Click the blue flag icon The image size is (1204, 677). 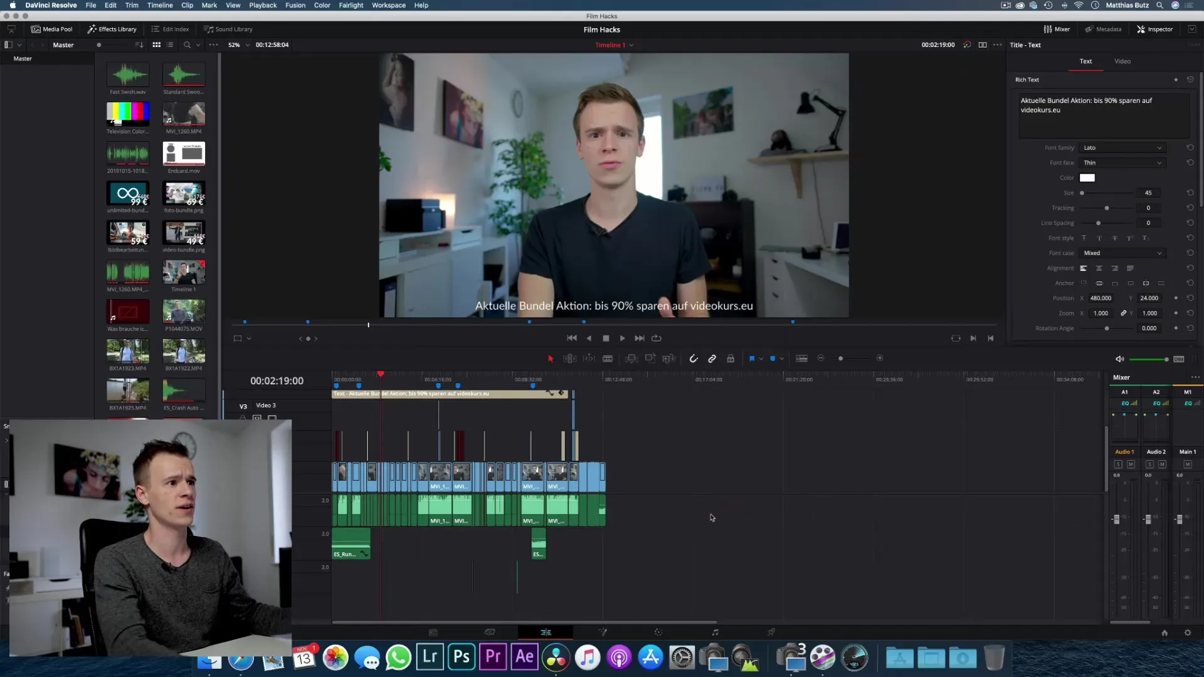751,359
